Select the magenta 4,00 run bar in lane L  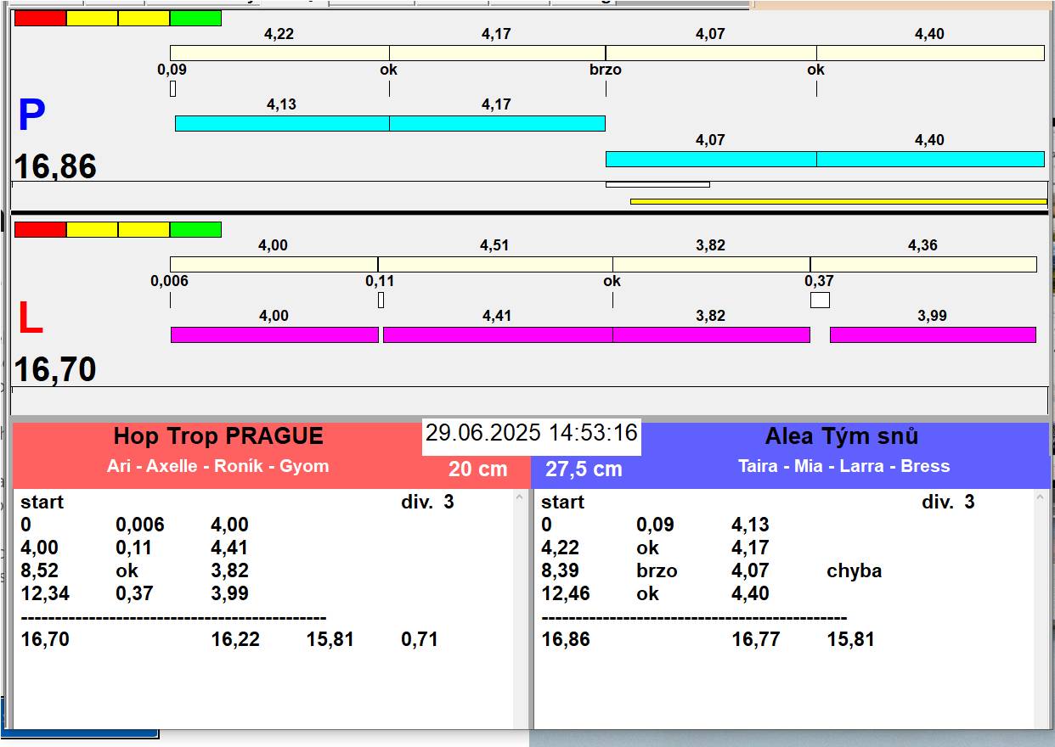274,334
